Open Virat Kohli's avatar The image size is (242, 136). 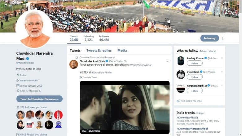(181, 75)
